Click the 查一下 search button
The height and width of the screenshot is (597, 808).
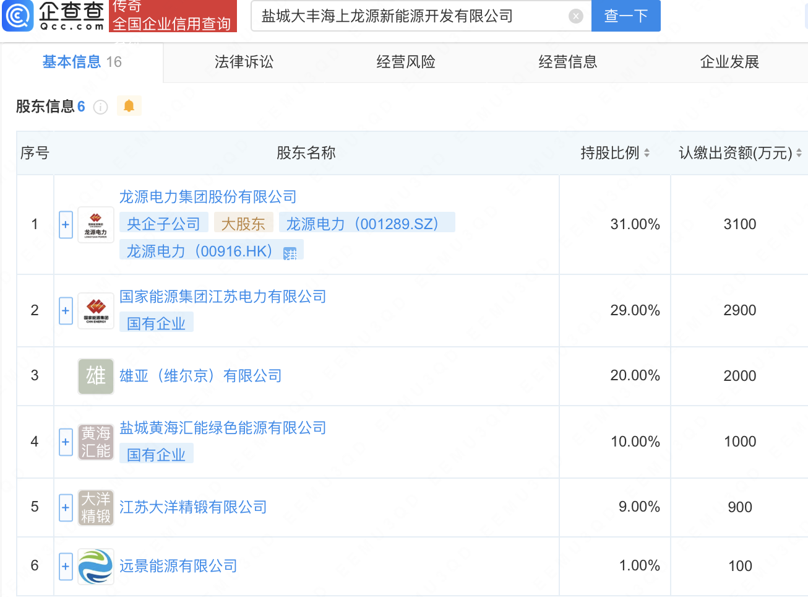point(625,16)
